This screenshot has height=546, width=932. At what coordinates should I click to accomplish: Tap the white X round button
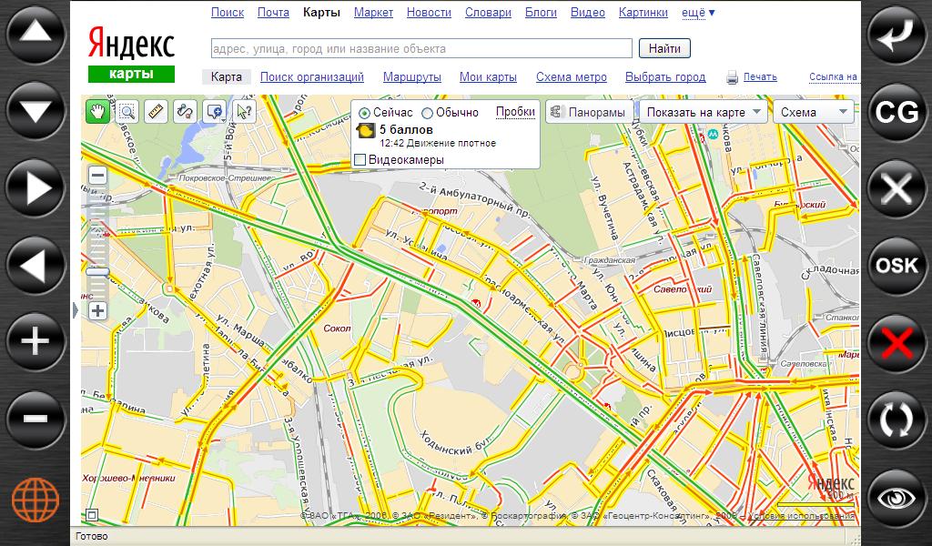(x=897, y=189)
